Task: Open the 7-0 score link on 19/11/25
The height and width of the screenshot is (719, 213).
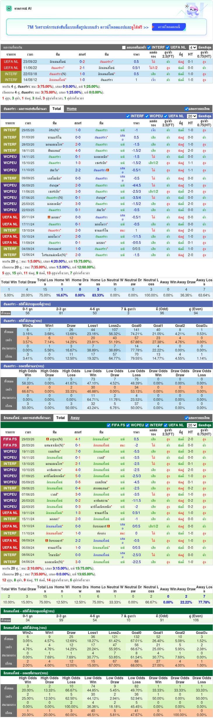Action: 78,451
